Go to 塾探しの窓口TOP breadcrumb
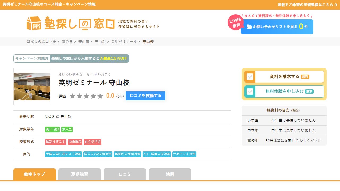Viewport: 340px width, 191px height. coord(41,42)
